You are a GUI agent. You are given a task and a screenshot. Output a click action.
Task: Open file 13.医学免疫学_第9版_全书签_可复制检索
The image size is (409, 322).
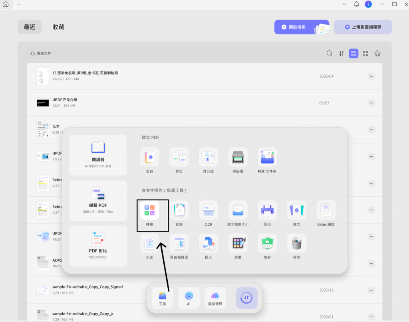(x=205, y=76)
